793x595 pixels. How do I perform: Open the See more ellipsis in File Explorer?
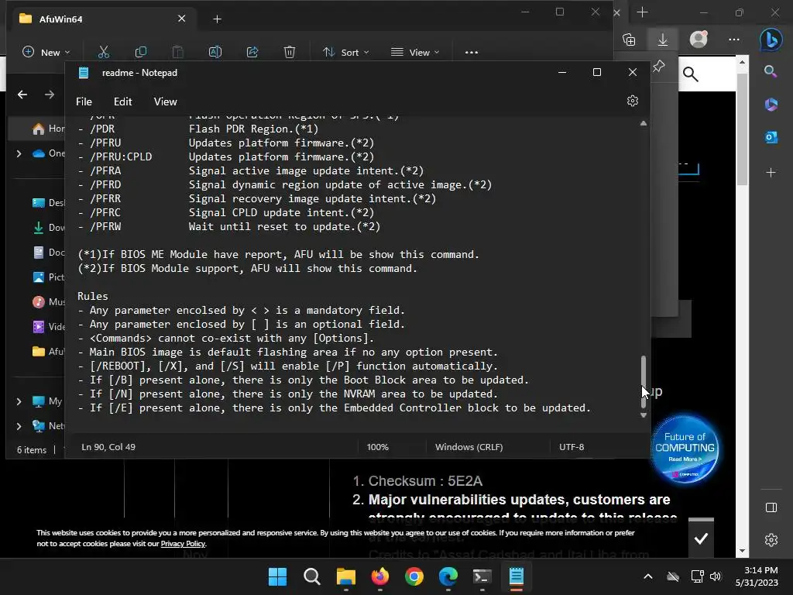pyautogui.click(x=472, y=52)
